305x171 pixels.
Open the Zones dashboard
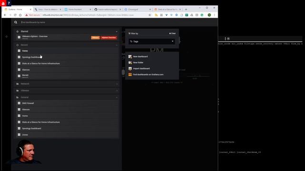(x=67, y=134)
